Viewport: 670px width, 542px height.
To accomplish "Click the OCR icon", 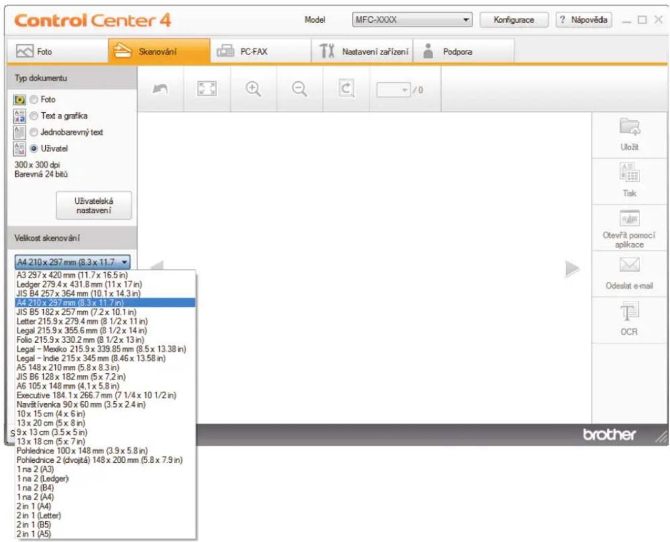I will pyautogui.click(x=629, y=311).
